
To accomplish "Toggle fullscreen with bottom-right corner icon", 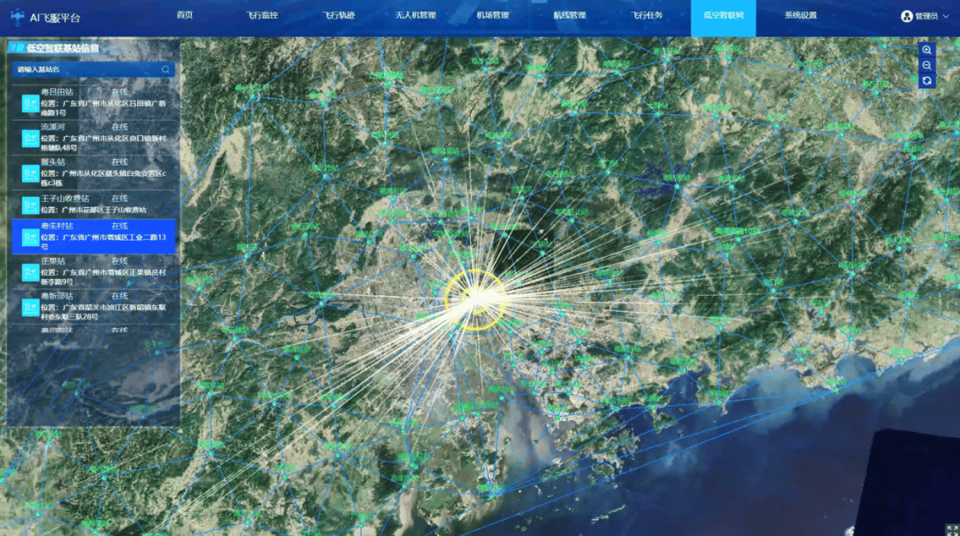I will (952, 529).
